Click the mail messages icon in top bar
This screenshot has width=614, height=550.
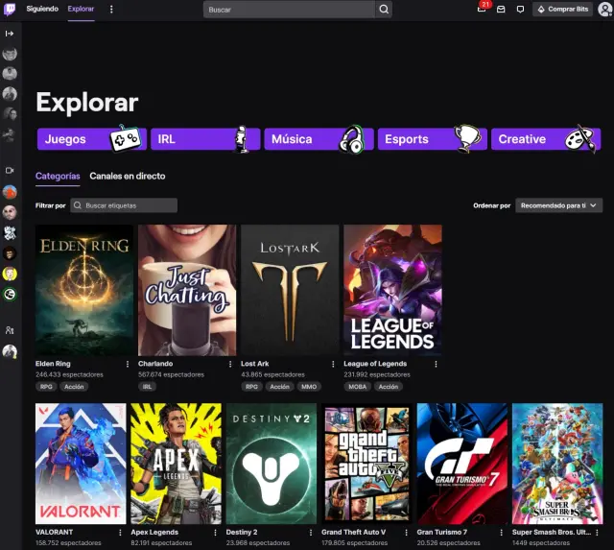501,9
